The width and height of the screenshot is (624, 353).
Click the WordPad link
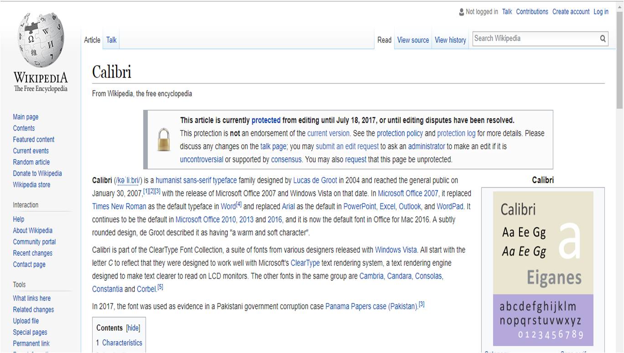coord(450,207)
